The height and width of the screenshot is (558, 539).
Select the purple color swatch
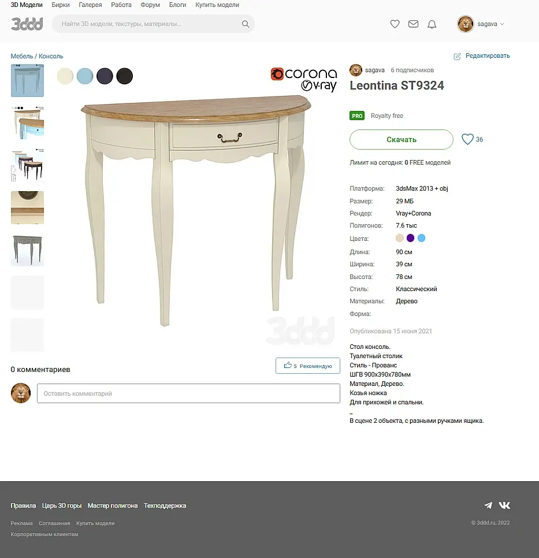tap(411, 238)
